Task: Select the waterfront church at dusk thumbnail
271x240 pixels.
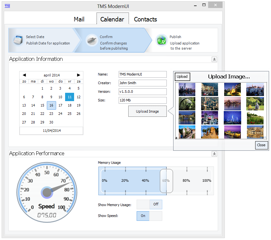Action: tap(255, 90)
